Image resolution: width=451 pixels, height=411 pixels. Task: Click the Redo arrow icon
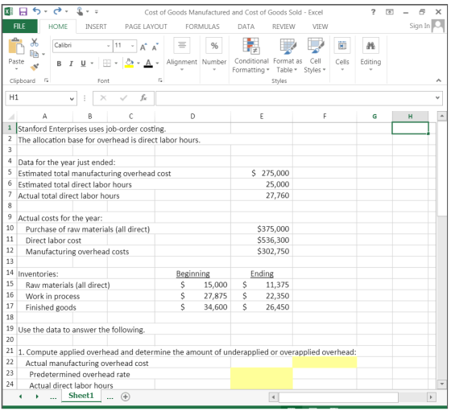point(57,11)
